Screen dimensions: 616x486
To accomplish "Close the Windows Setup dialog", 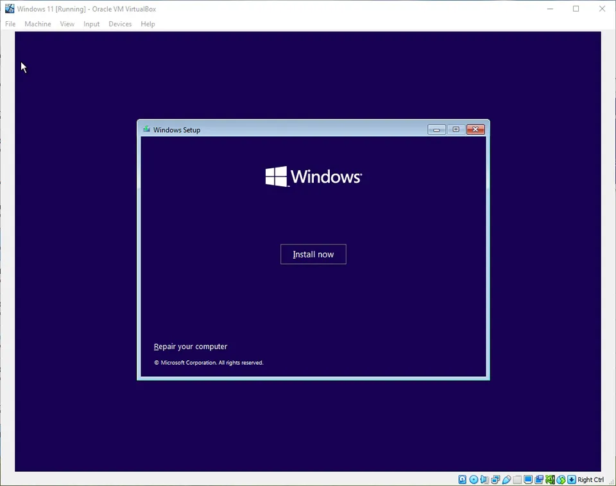I will [x=475, y=129].
